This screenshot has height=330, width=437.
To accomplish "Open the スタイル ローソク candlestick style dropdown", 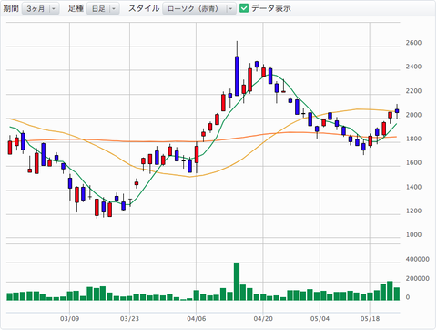I will (x=199, y=9).
